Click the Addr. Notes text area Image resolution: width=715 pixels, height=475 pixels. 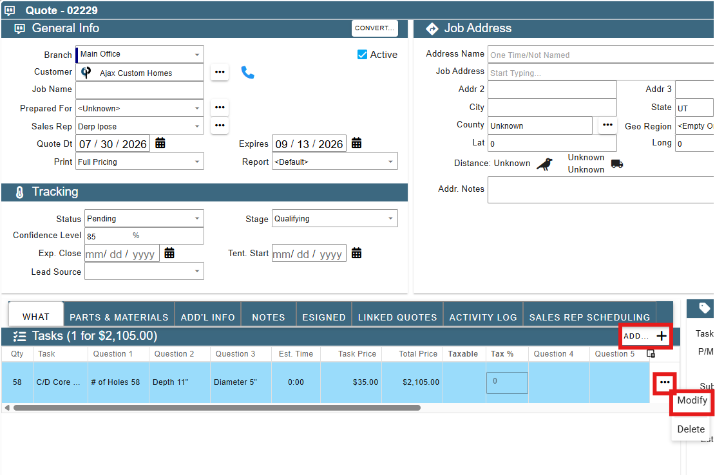600,190
